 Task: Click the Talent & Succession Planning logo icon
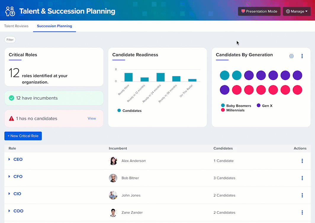10,11
